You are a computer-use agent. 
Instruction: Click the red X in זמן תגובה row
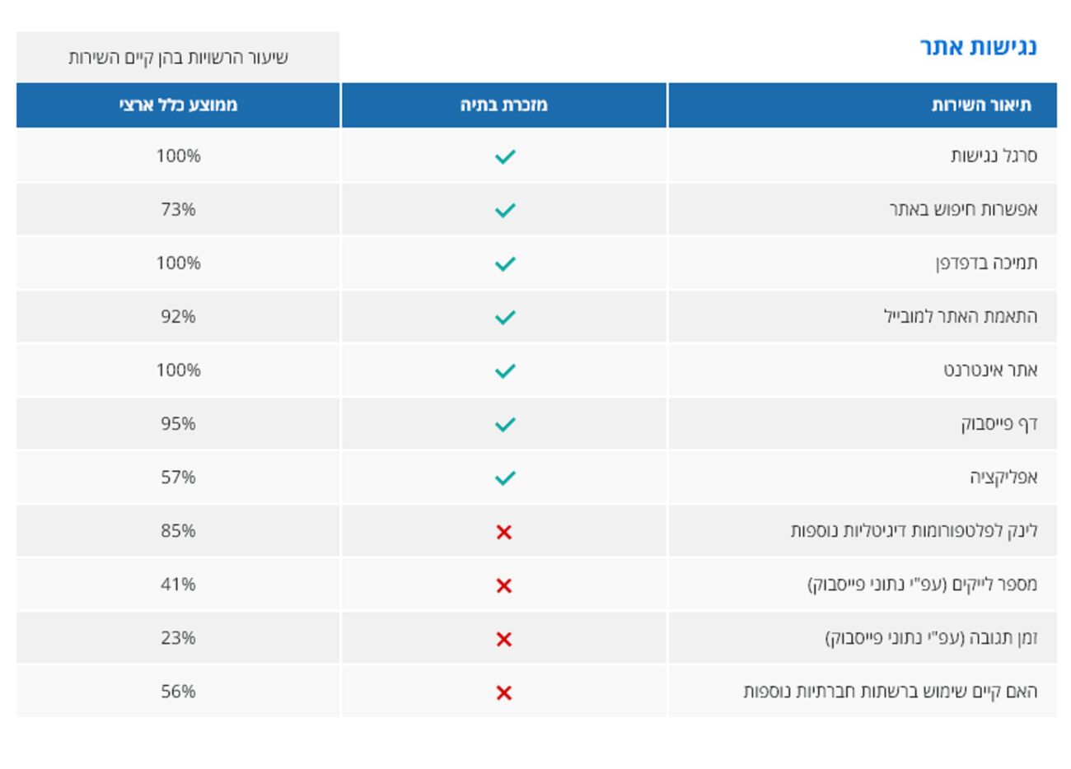pyautogui.click(x=504, y=639)
